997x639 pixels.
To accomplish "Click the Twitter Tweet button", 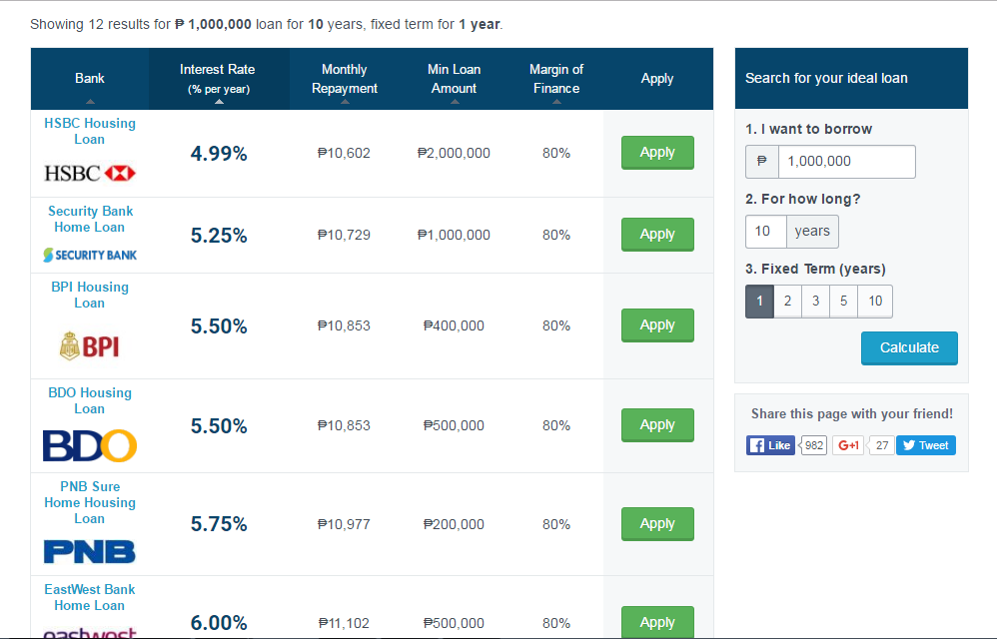I will pyautogui.click(x=926, y=445).
